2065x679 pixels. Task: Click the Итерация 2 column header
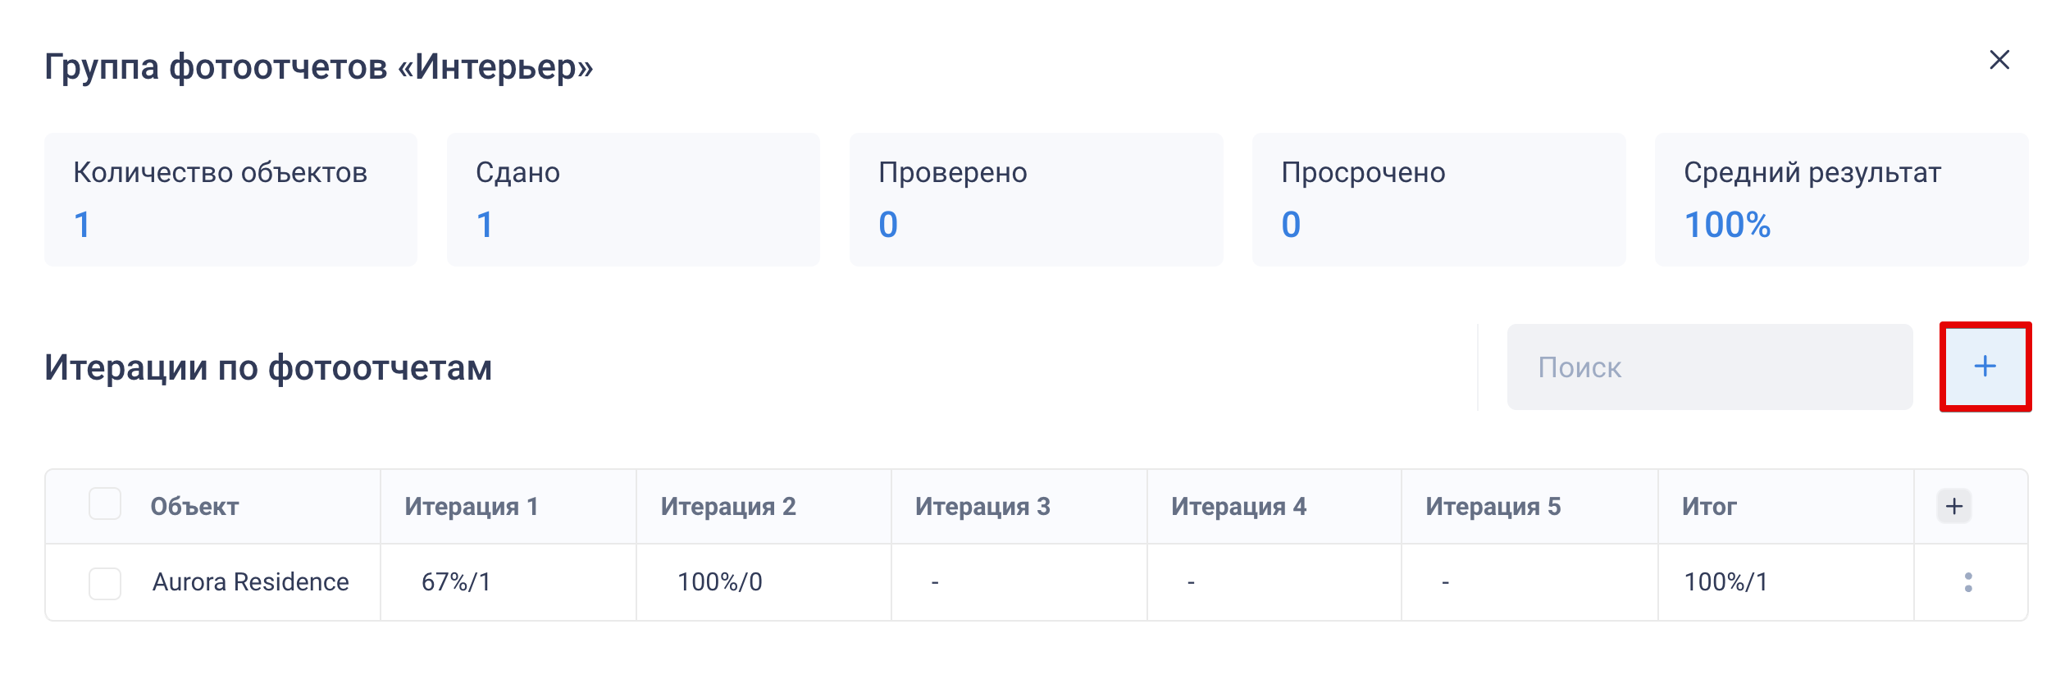coord(728,507)
